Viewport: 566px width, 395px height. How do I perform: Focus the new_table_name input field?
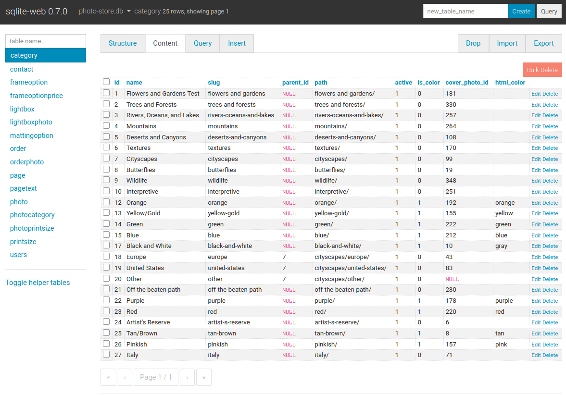(x=465, y=12)
